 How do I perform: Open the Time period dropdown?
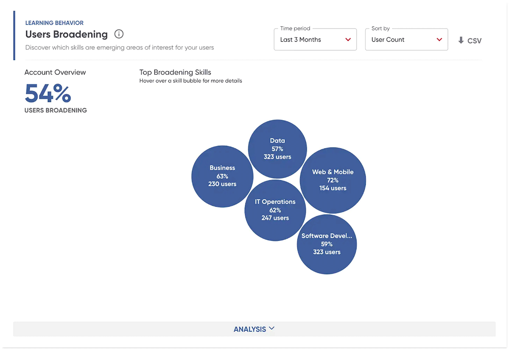tap(315, 39)
